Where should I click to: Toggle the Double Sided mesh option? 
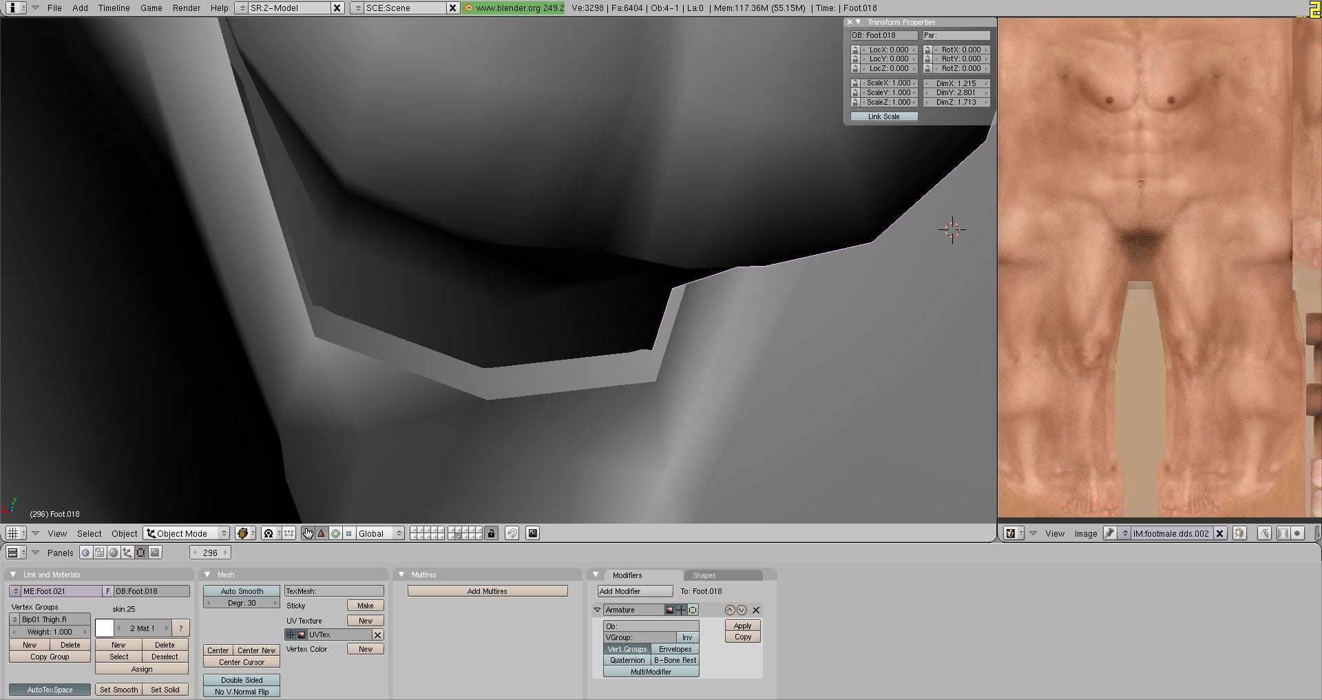click(x=242, y=680)
